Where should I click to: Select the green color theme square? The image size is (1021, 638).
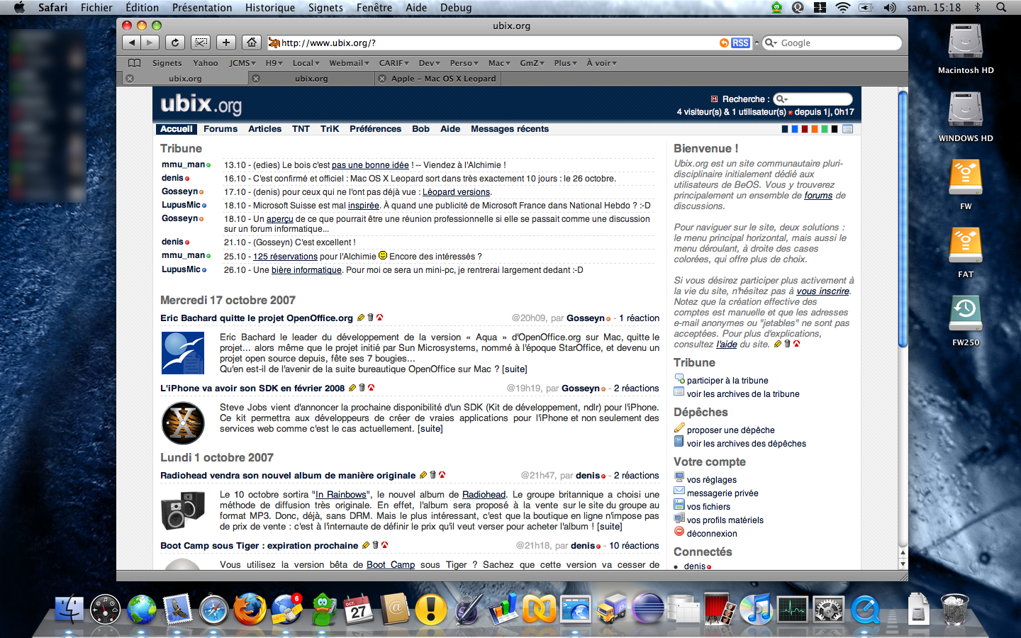point(825,129)
